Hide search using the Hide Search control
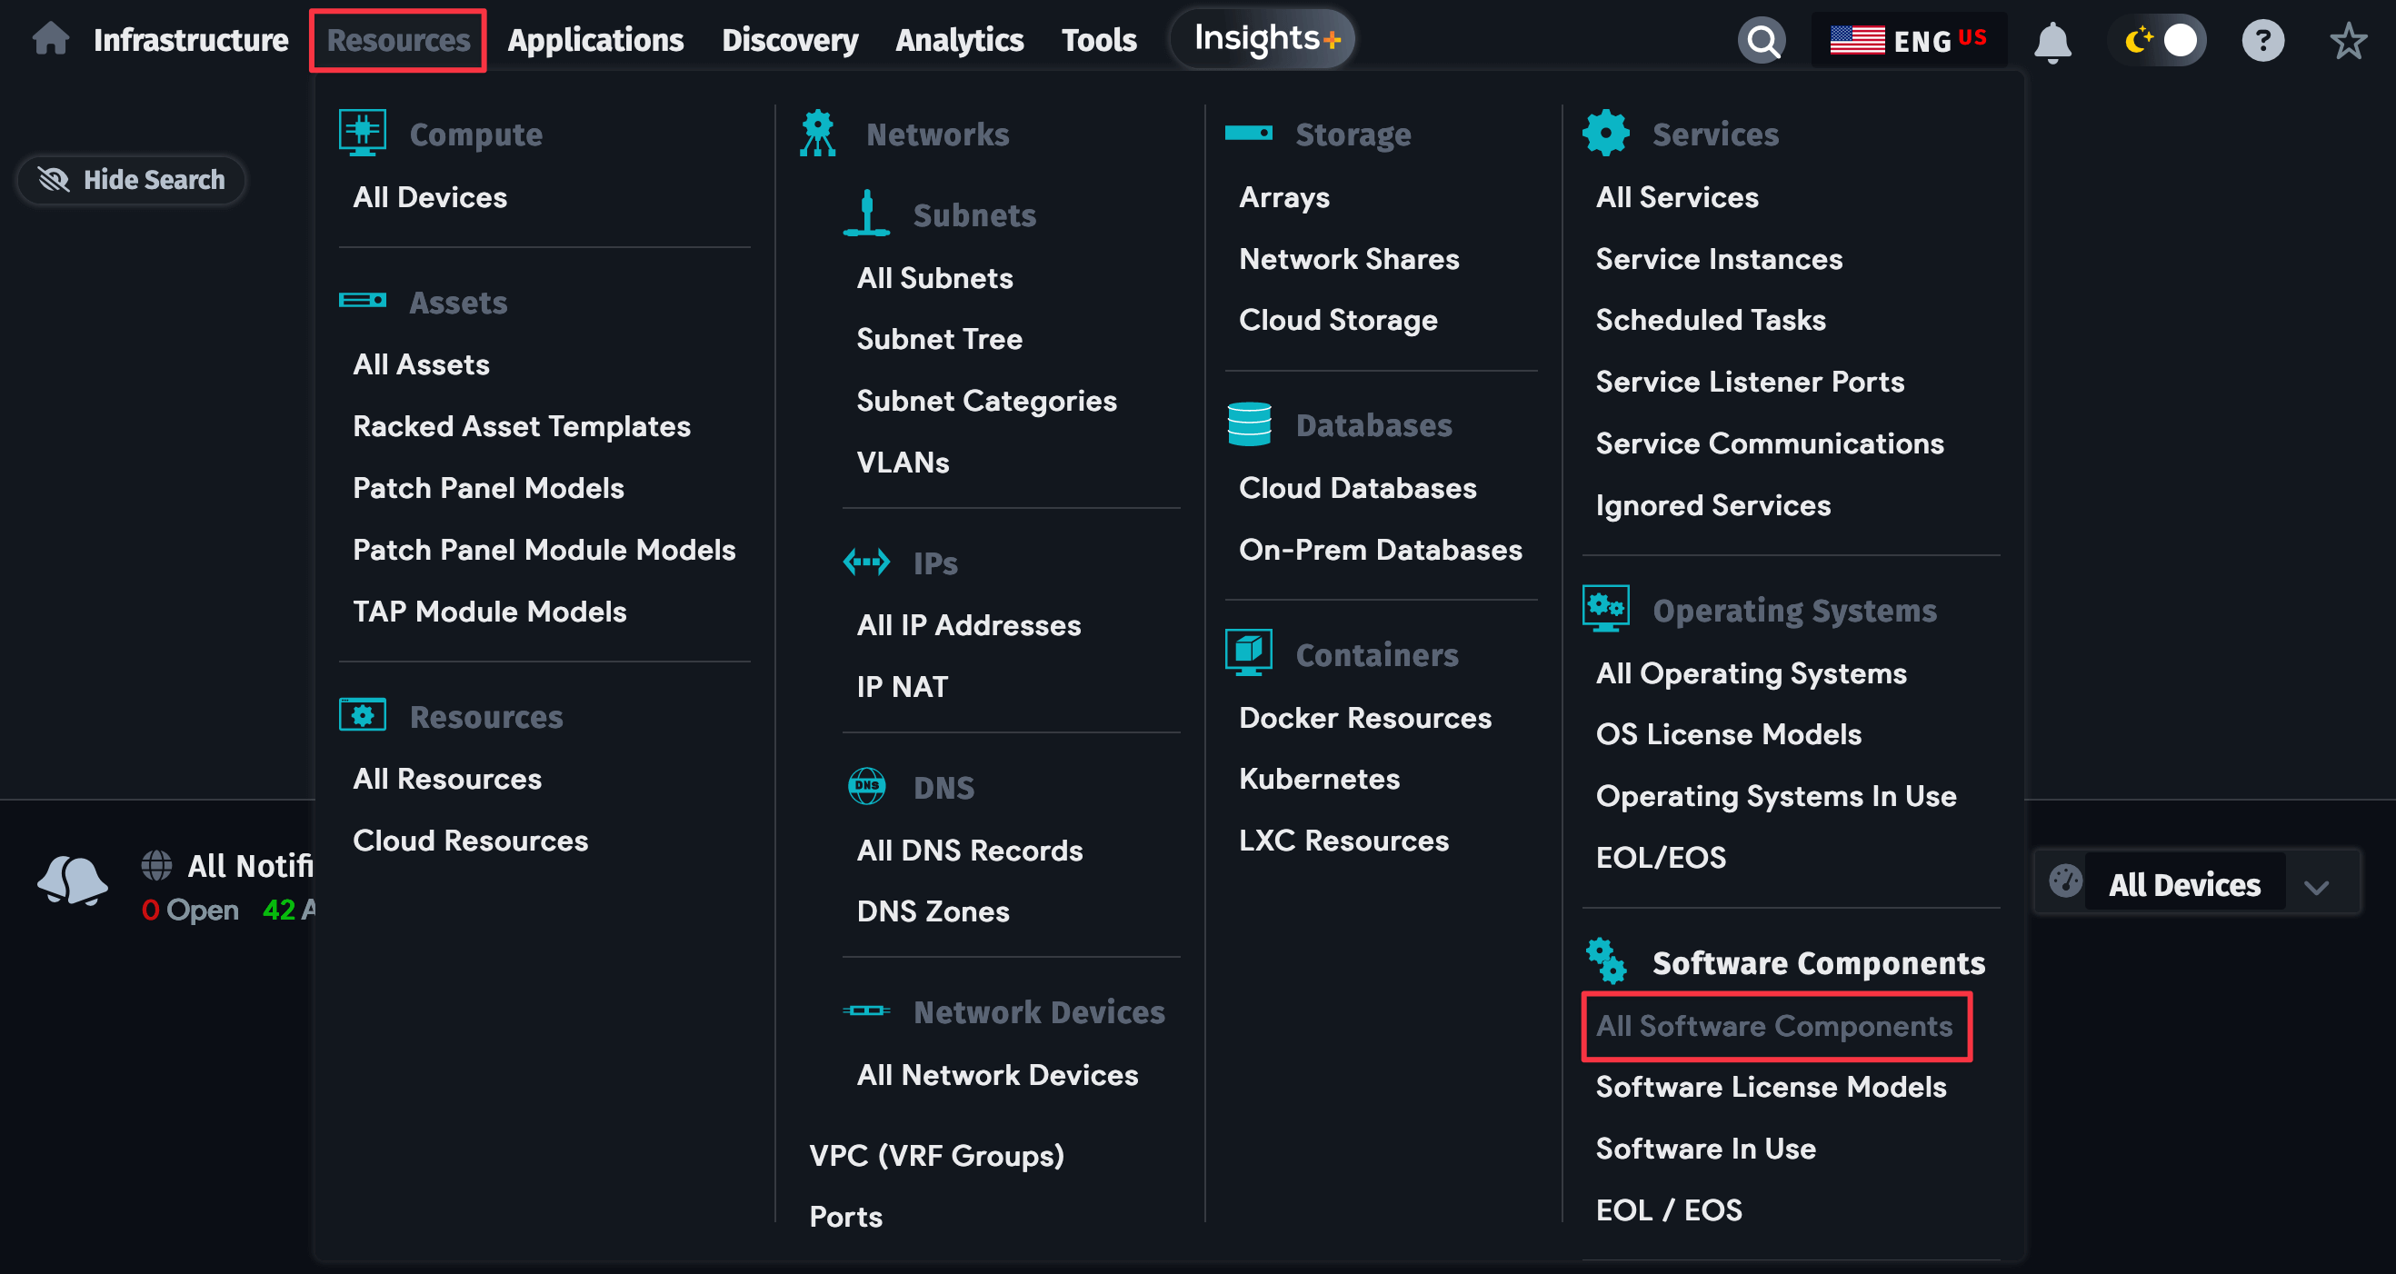The height and width of the screenshot is (1274, 2396). [130, 180]
